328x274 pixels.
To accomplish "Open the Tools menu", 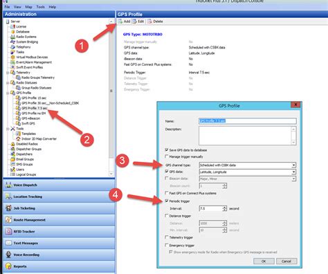I will 40,7.
